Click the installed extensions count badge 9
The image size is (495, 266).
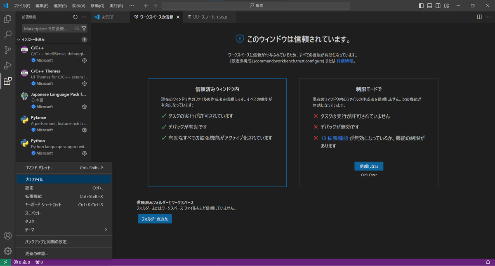(x=84, y=40)
